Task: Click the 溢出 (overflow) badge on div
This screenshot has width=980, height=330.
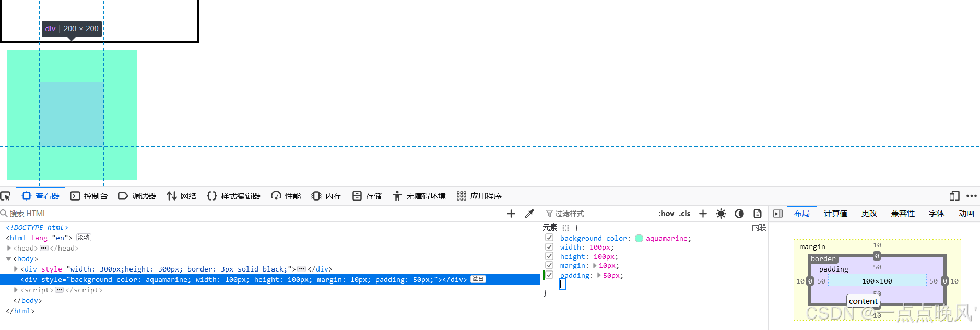Action: tap(478, 279)
